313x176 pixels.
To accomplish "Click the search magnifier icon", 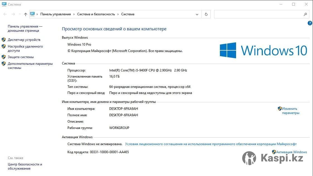I will pos(305,14).
